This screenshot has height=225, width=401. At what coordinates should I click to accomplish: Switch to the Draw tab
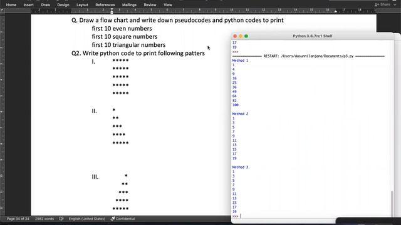46,5
